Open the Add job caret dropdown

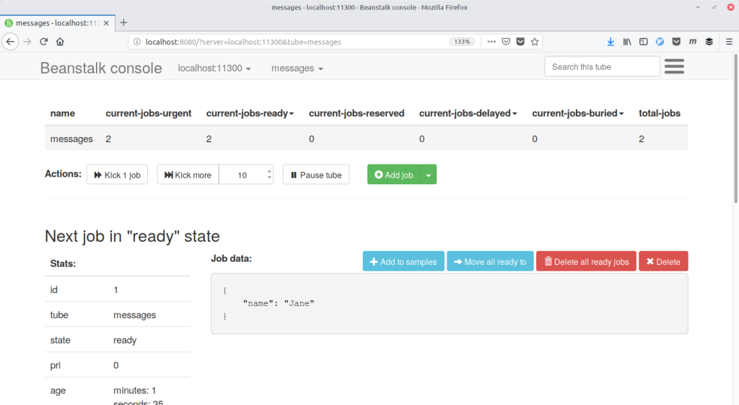[x=429, y=175]
